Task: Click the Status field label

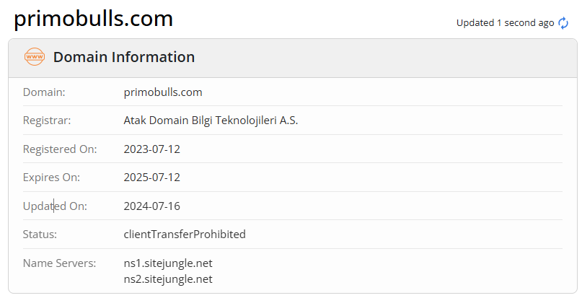Action: point(40,235)
